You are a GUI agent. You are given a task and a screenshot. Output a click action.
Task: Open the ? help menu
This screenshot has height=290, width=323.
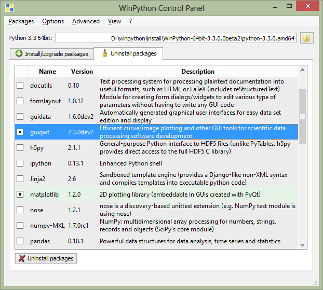(x=130, y=21)
